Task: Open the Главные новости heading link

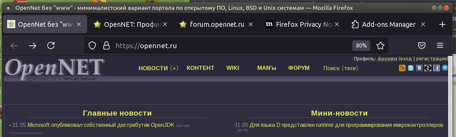Action: click(117, 113)
